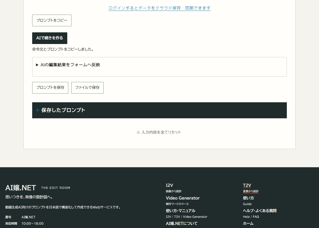Click the 言葉から設計 subtitle
Screen dimensions: 319x228
pyautogui.click(x=251, y=191)
